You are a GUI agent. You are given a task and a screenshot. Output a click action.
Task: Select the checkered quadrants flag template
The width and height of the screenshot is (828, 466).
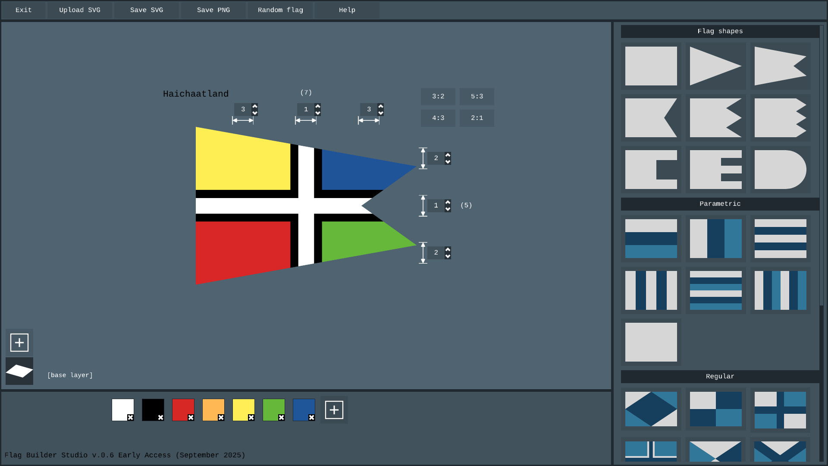tap(716, 409)
